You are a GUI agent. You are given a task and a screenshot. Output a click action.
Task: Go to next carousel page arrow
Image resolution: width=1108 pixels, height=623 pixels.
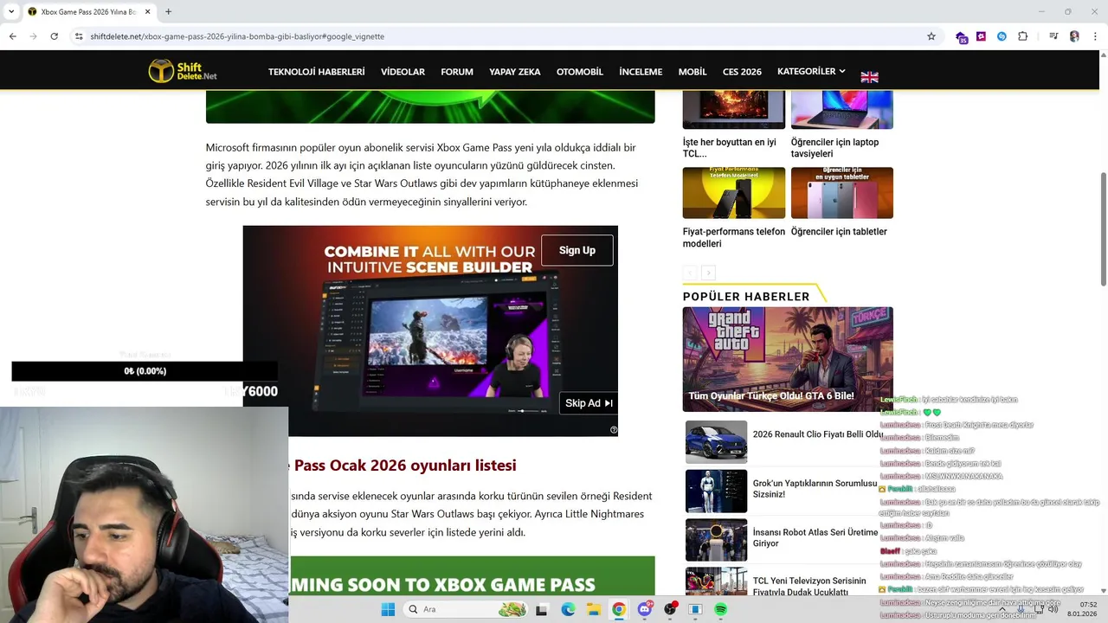click(708, 273)
